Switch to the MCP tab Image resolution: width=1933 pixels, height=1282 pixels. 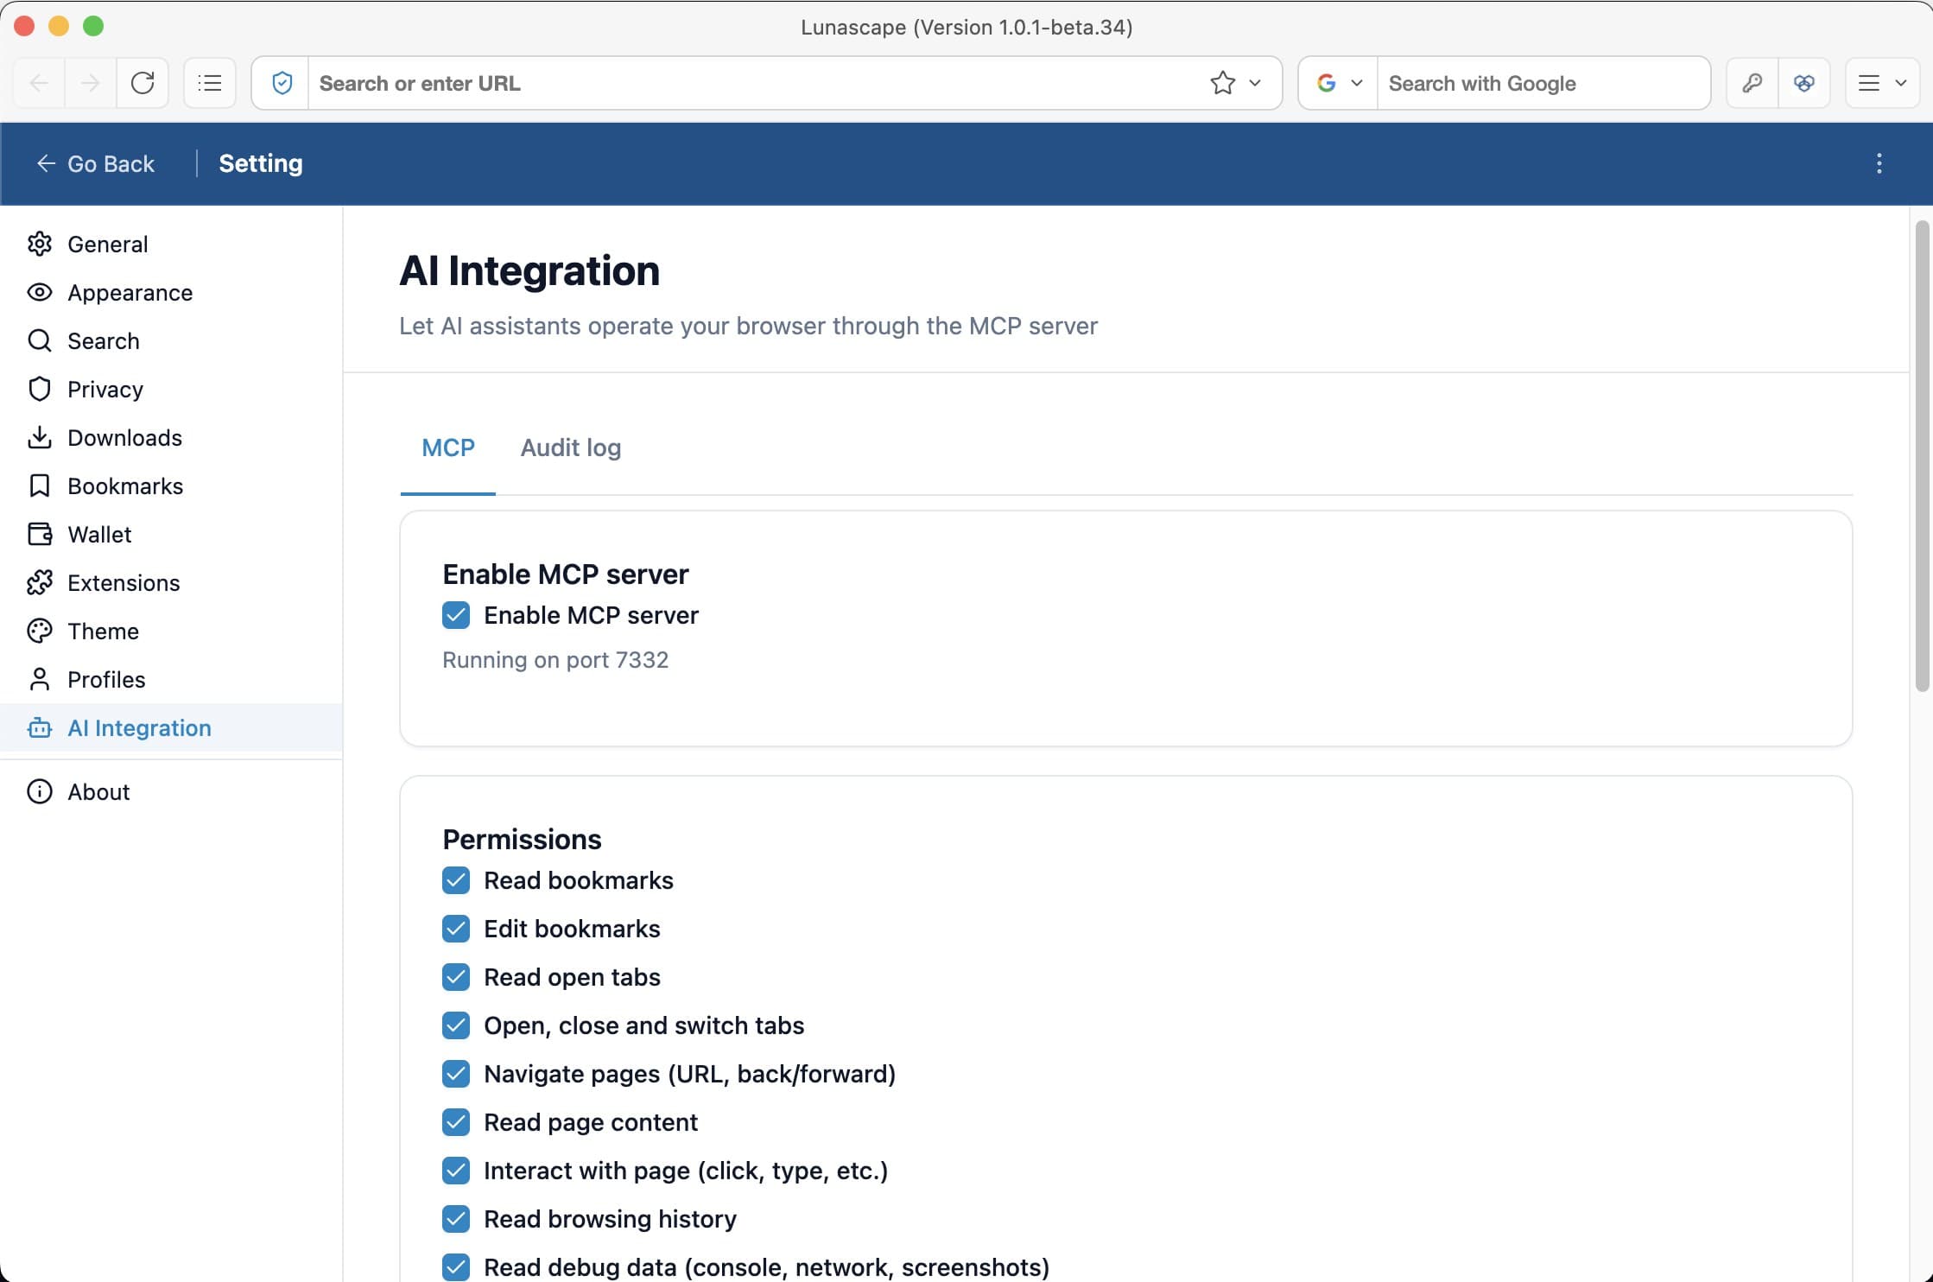[448, 448]
